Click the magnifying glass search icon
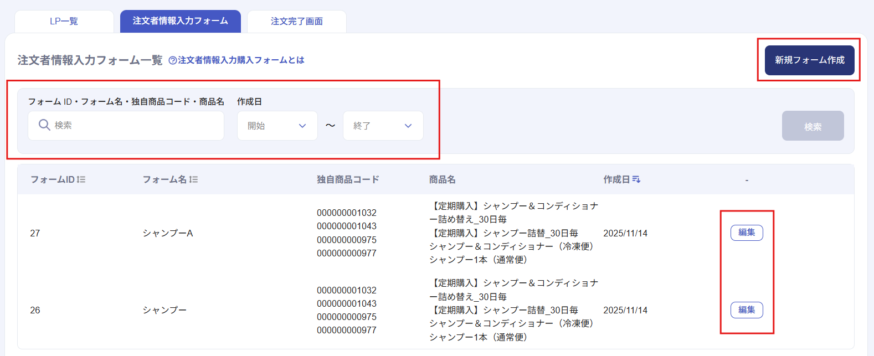Image resolution: width=874 pixels, height=356 pixels. [x=44, y=125]
